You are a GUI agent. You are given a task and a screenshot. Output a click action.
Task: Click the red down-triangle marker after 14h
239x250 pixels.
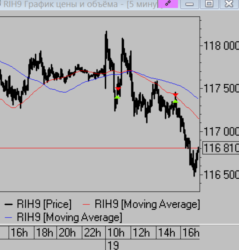[x=175, y=94]
